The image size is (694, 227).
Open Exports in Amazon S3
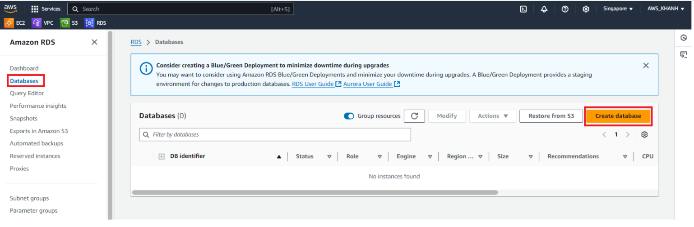pyautogui.click(x=39, y=131)
